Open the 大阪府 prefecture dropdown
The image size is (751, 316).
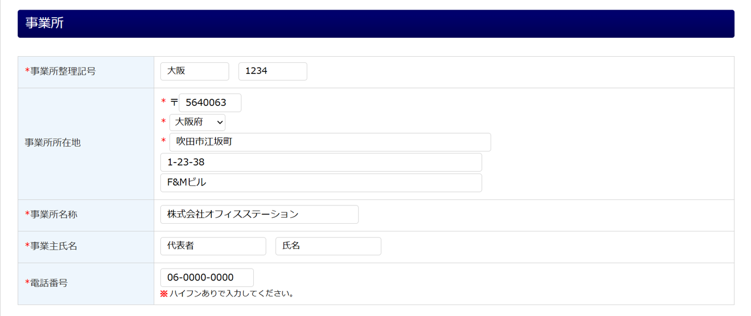197,122
